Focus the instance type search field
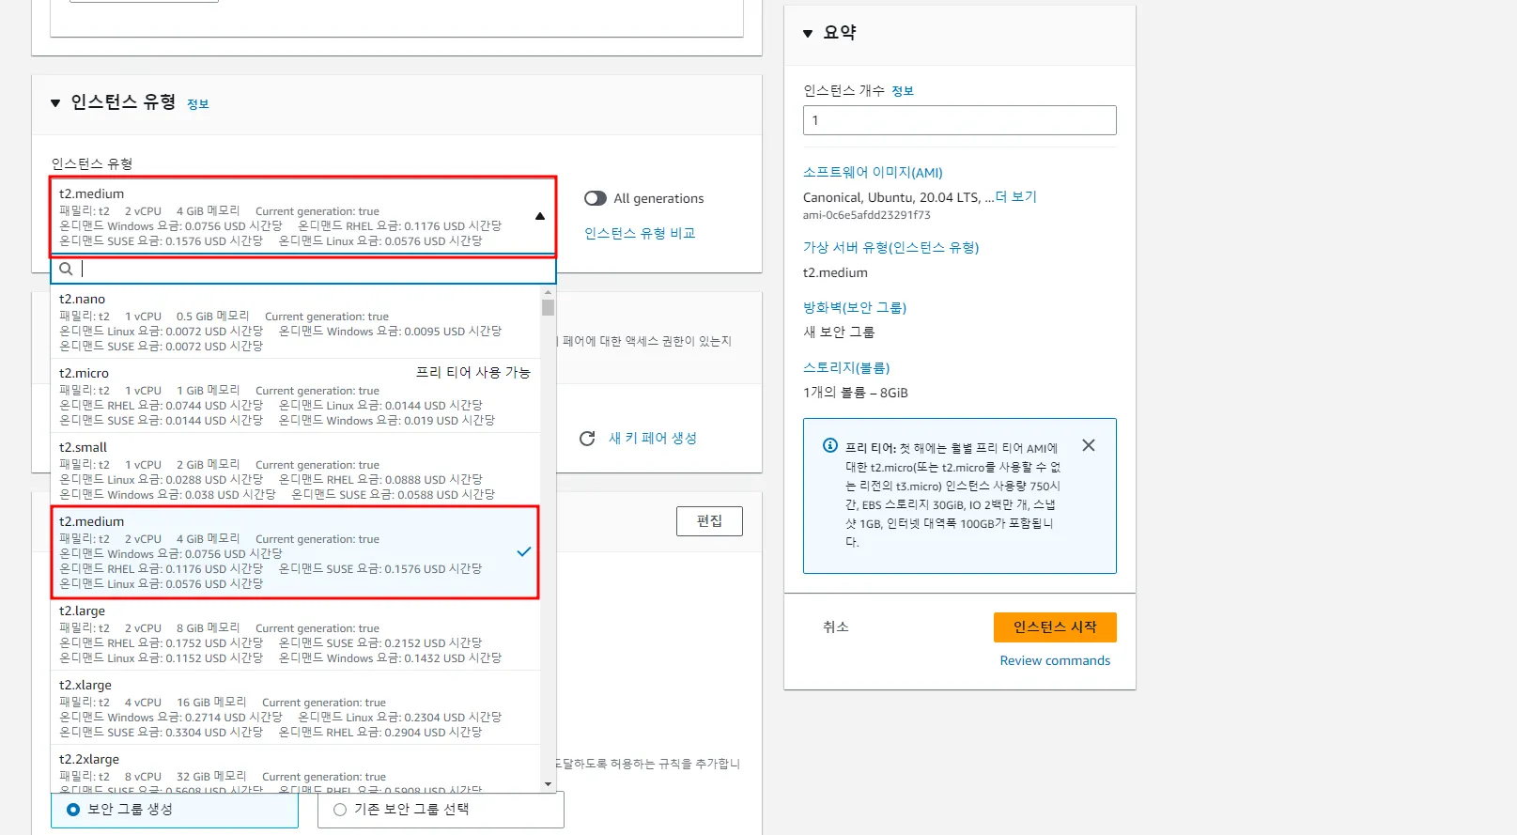Viewport: 1517px width, 835px height. 303,270
